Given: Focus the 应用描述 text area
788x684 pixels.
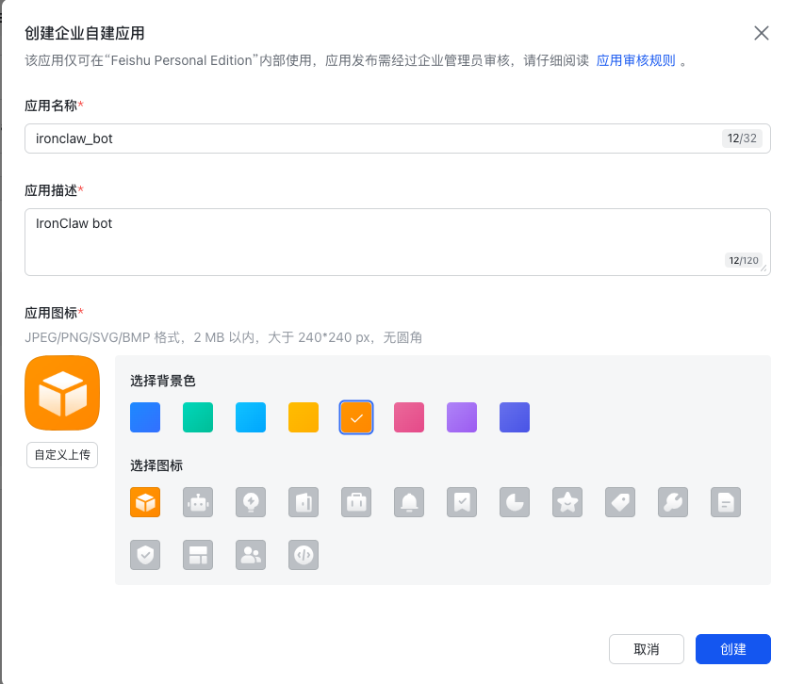Looking at the screenshot, I should [x=398, y=242].
